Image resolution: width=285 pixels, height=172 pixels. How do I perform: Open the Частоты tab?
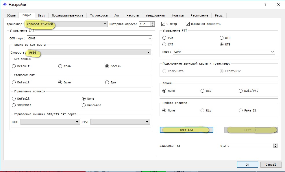(133, 15)
